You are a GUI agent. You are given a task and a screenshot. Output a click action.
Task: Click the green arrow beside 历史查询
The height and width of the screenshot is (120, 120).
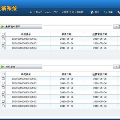tap(3, 67)
